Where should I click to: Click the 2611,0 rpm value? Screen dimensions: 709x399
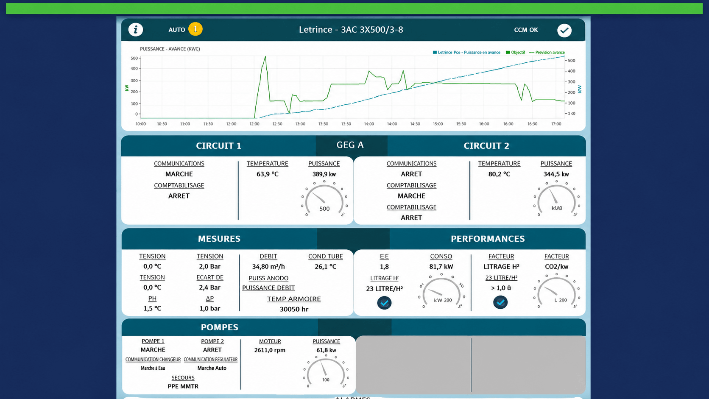[x=270, y=350]
